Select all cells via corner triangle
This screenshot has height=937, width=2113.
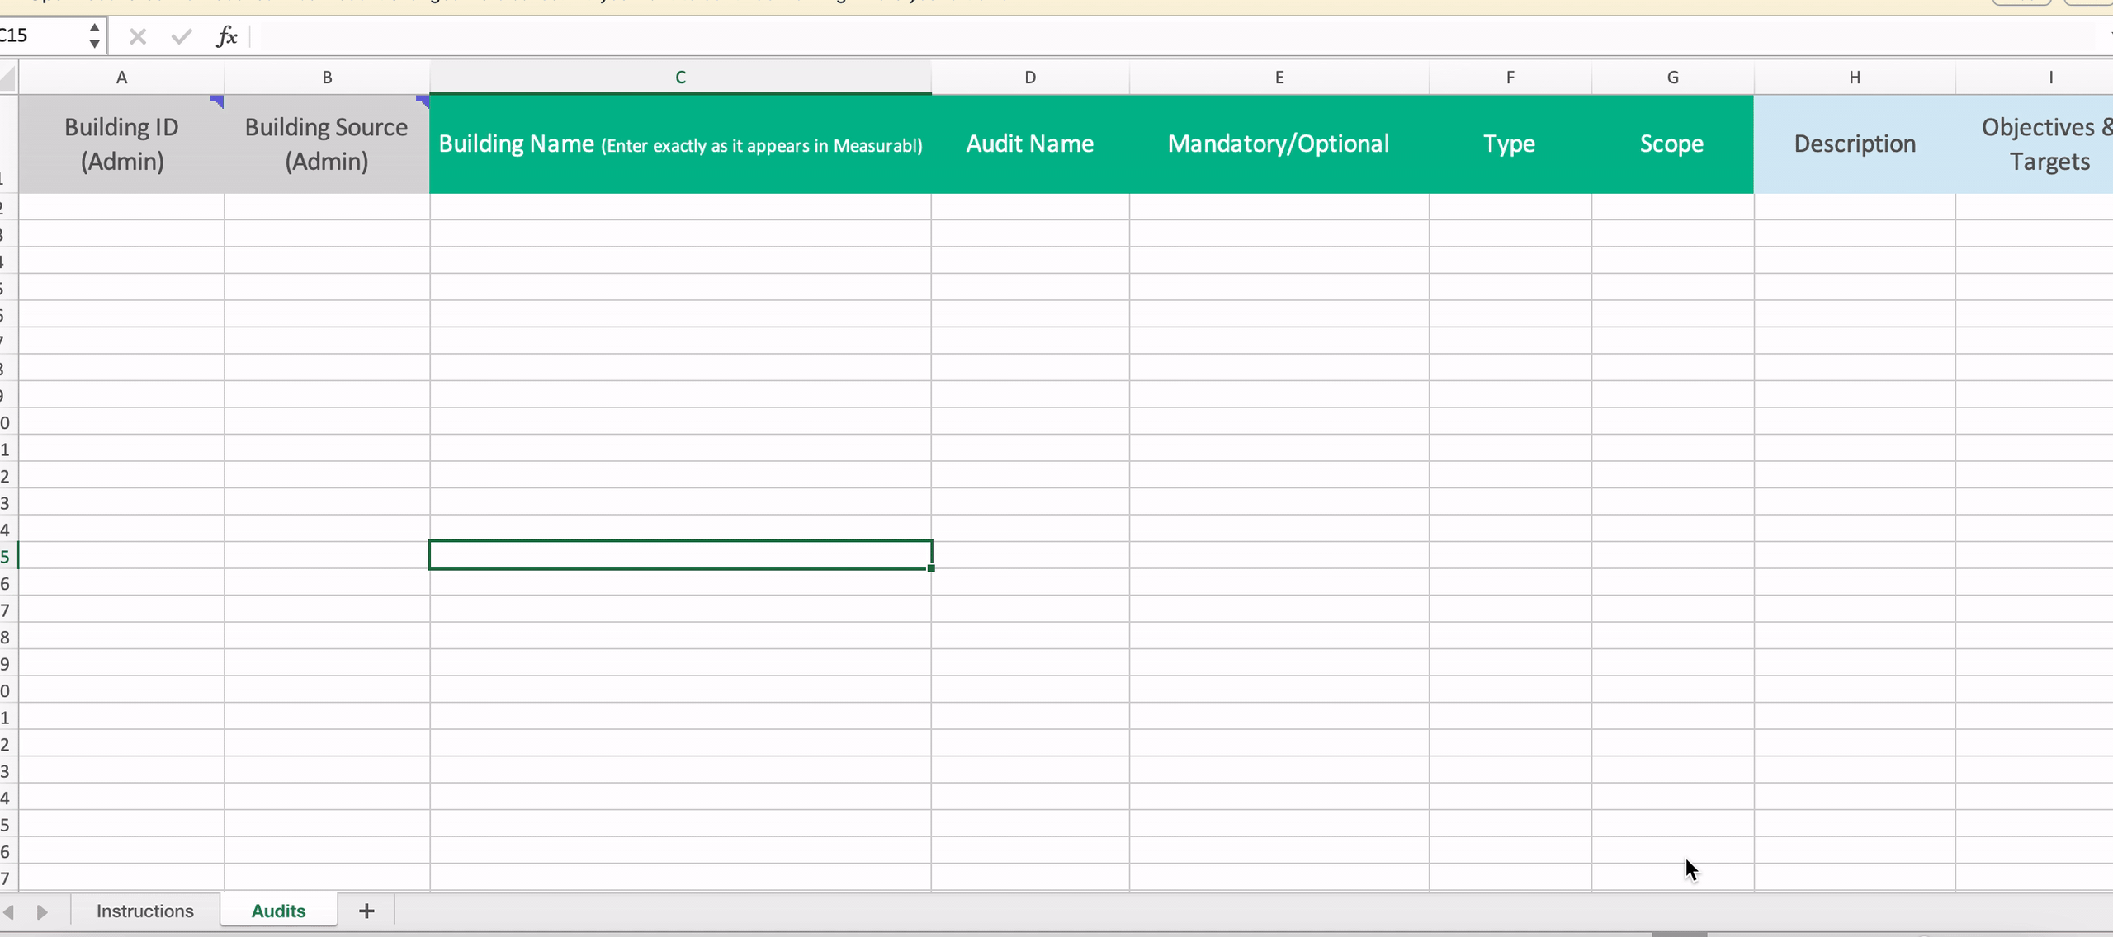pyautogui.click(x=8, y=78)
